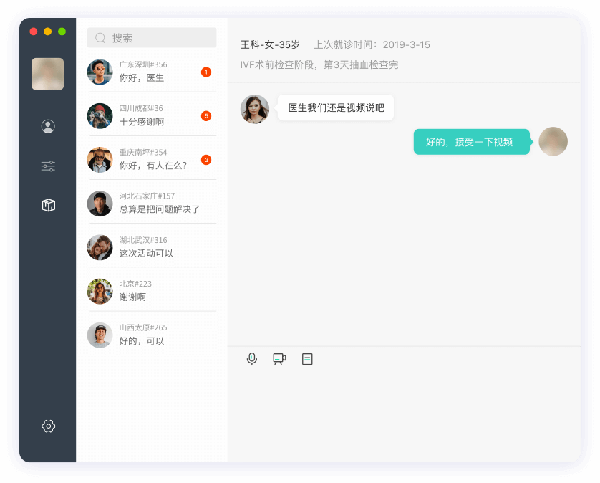Select the cube box icon in sidebar
Image resolution: width=600 pixels, height=483 pixels.
point(48,206)
